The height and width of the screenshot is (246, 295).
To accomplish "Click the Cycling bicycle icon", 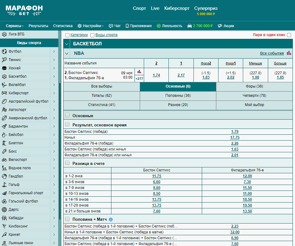I will click(4, 160).
